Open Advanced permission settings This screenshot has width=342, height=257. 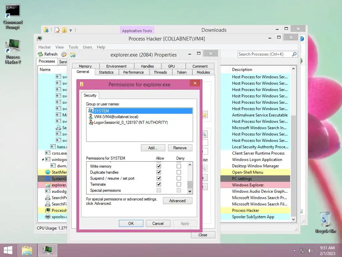[177, 201]
